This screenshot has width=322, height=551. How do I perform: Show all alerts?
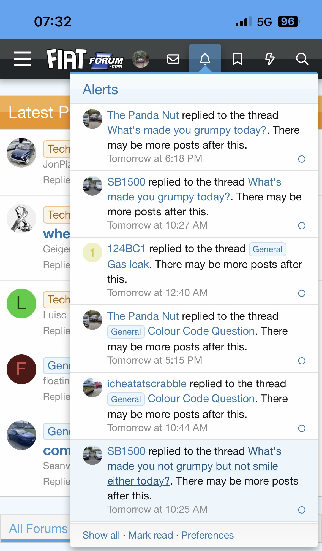[101, 535]
